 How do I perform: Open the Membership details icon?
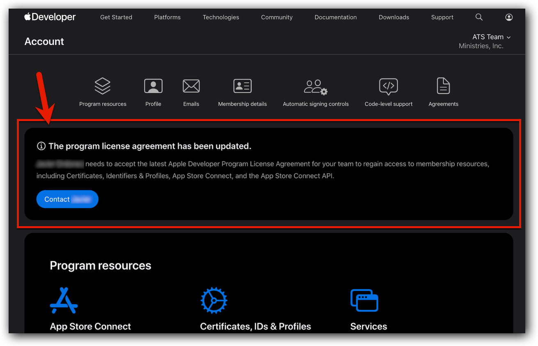243,86
